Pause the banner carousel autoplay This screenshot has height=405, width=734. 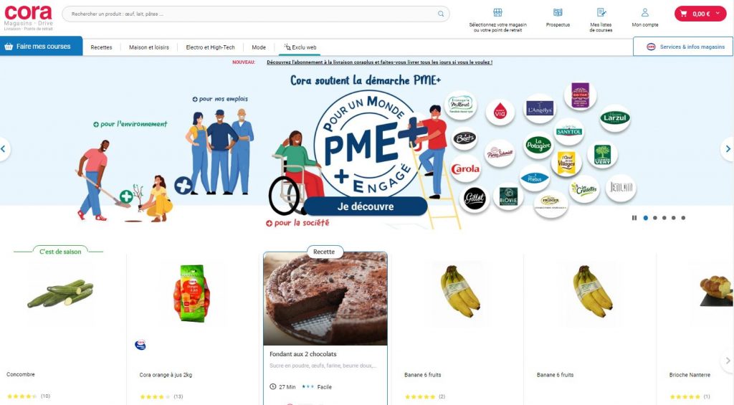pyautogui.click(x=634, y=218)
